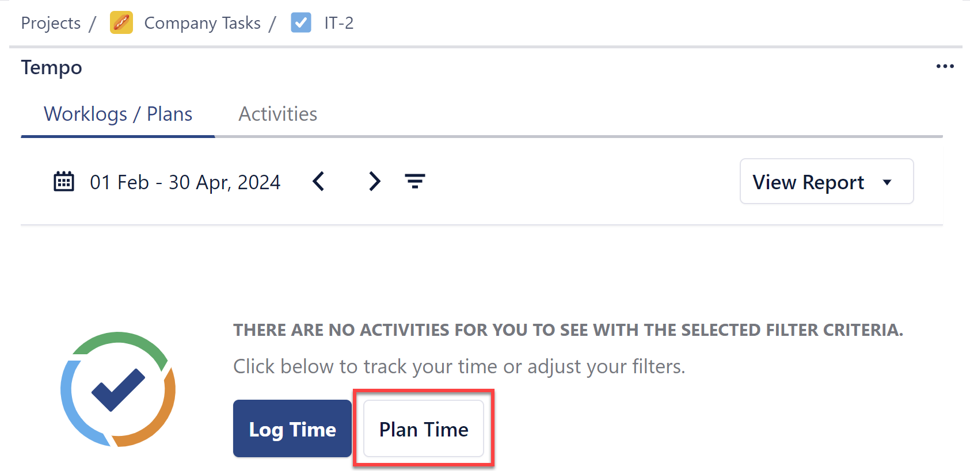The width and height of the screenshot is (970, 471).
Task: Click the Tempo heading
Action: (x=51, y=67)
